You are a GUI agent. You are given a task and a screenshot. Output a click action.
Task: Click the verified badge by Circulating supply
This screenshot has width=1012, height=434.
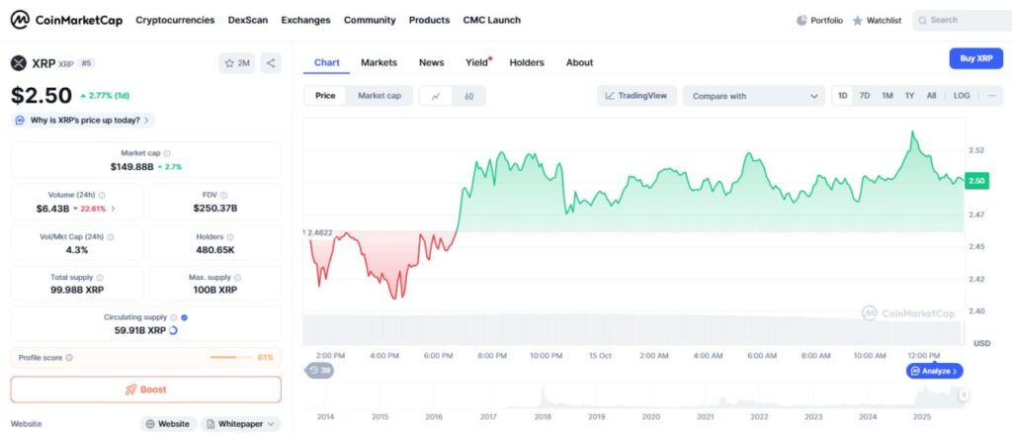click(x=185, y=317)
